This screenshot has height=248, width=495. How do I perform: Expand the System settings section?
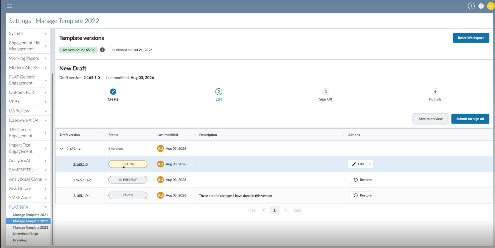[28, 33]
